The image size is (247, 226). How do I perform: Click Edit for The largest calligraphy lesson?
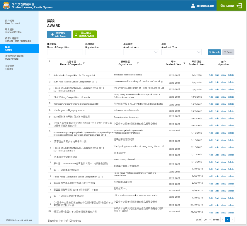pyautogui.click(x=217, y=111)
